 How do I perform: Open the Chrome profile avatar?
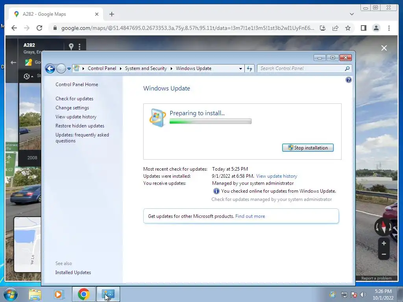tap(376, 28)
